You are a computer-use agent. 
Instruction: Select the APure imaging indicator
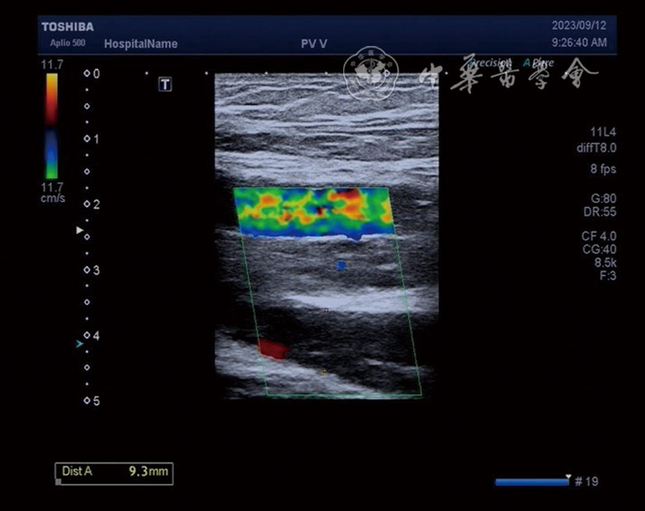538,63
